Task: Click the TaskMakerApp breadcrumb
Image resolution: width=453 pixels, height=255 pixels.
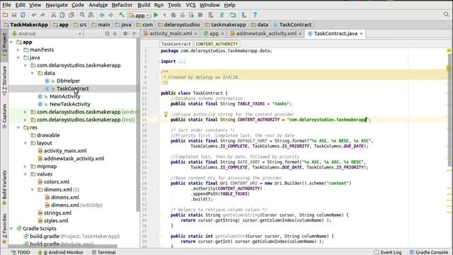Action: [25, 25]
